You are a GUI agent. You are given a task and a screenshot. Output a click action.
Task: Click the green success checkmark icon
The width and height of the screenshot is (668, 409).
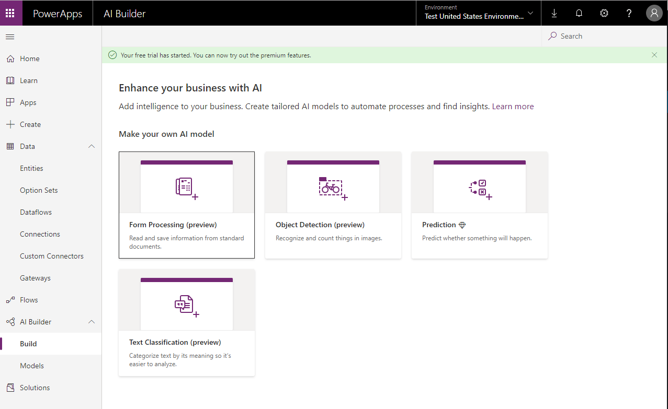click(x=112, y=55)
